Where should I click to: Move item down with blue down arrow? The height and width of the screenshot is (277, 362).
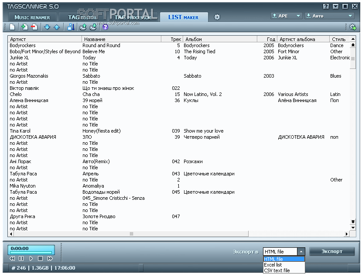click(47, 27)
